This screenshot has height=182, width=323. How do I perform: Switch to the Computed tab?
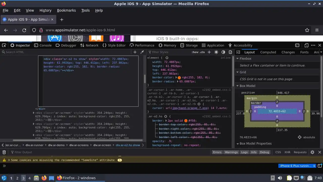(268, 52)
